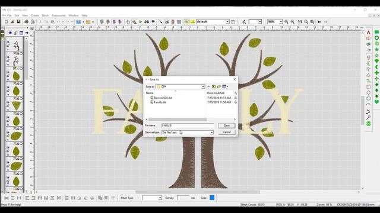Image resolution: width=380 pixels, height=213 pixels.
Task: Click the Save floppy disk toolbar icon
Action: (18, 22)
